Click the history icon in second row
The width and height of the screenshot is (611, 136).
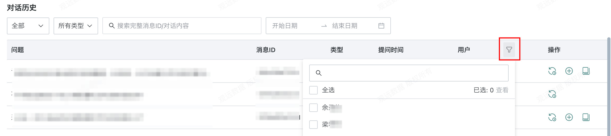tap(552, 94)
